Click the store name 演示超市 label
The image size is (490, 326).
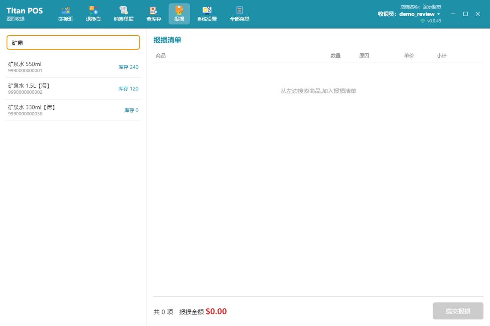(432, 7)
